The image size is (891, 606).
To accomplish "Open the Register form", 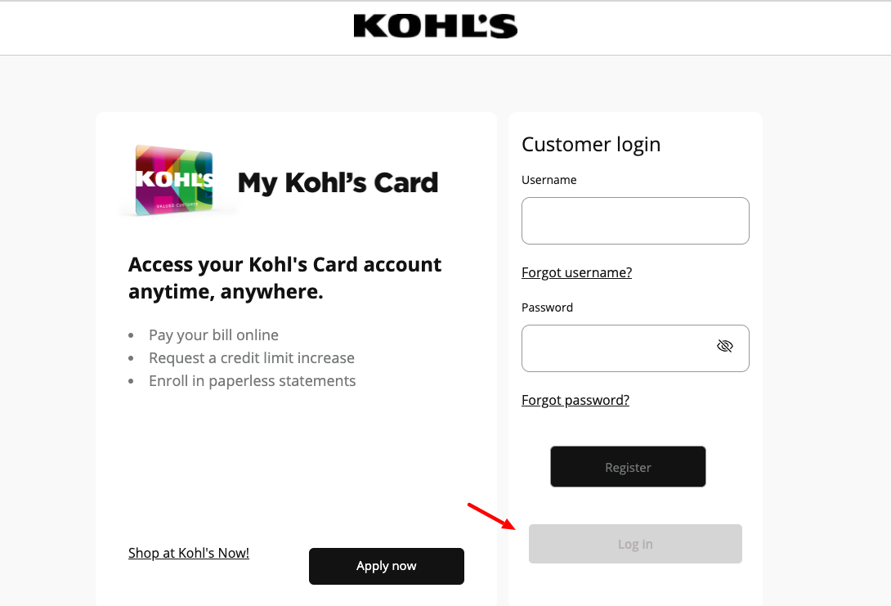I will (x=628, y=466).
